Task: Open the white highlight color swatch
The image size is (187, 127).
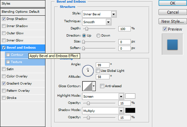Action: click(x=130, y=96)
